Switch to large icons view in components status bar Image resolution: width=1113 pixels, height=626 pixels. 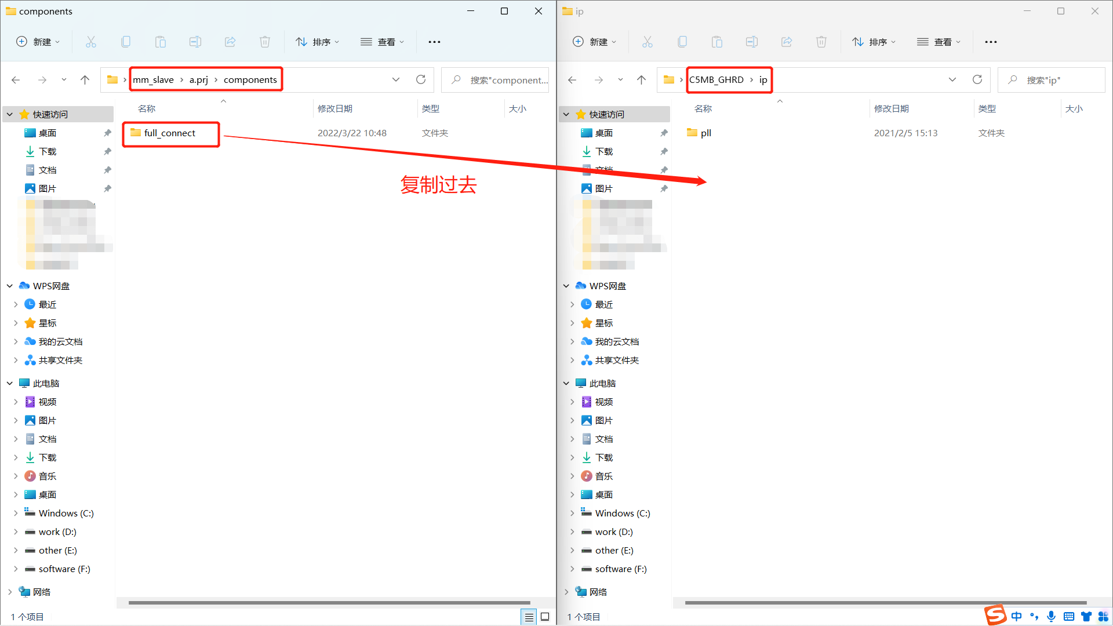(x=545, y=617)
